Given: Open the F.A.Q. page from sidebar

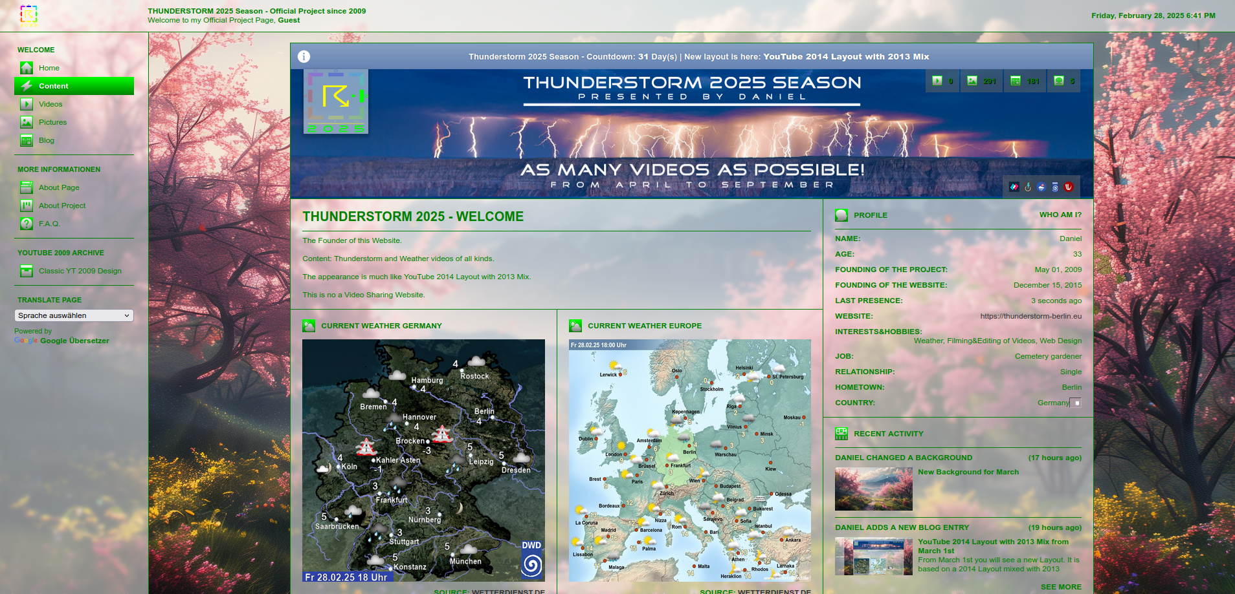Looking at the screenshot, I should pos(49,224).
